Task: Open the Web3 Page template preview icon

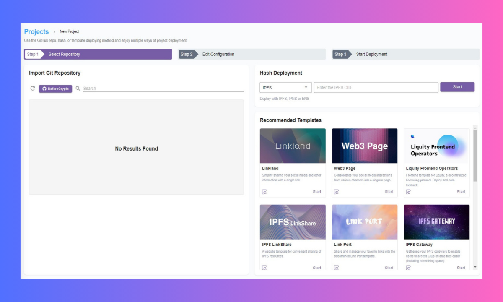Action: (337, 192)
